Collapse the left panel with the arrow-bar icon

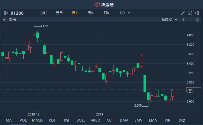(6, 13)
